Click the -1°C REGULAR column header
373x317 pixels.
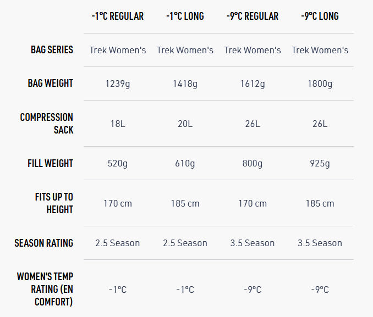[x=118, y=16]
